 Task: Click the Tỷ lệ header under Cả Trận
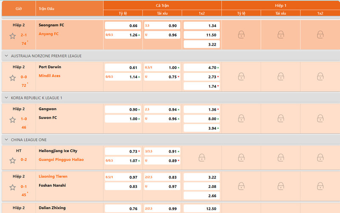[123, 13]
